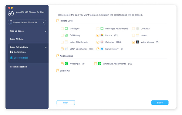Click the Messages Attachments icon
This screenshot has width=182, height=115.
click(x=102, y=29)
